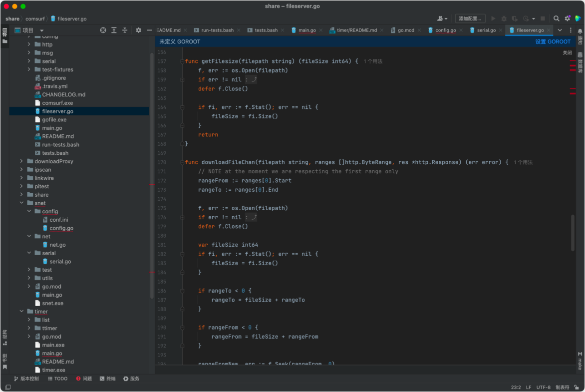Image resolution: width=585 pixels, height=392 pixels.
Task: Click the project tree vertical scrollbar
Action: click(152, 175)
